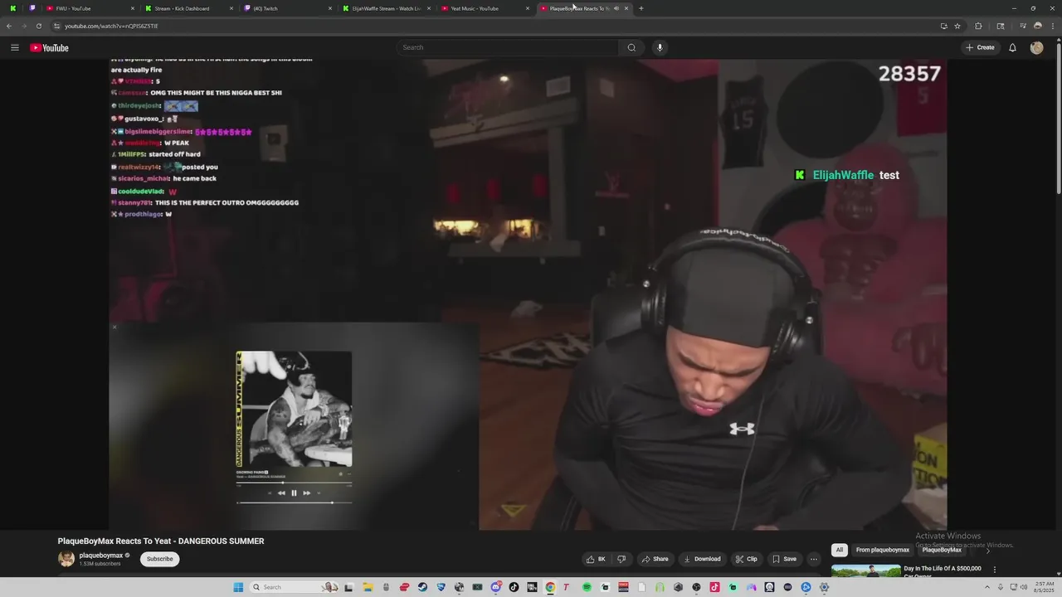Open the YouTube hamburger guide menu
The width and height of the screenshot is (1062, 597).
(x=14, y=47)
